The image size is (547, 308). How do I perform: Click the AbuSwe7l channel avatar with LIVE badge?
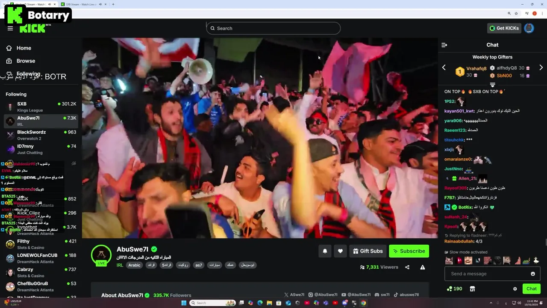click(x=101, y=255)
